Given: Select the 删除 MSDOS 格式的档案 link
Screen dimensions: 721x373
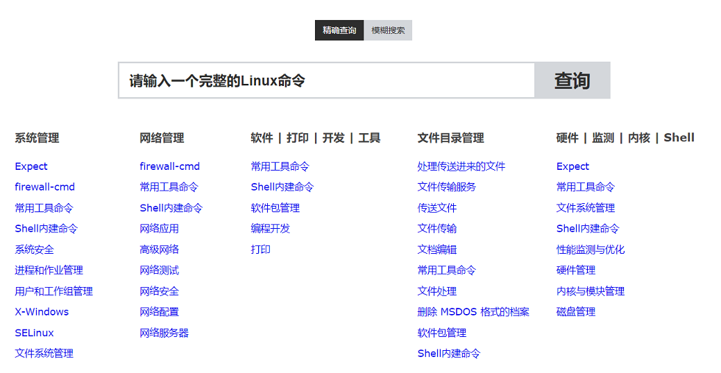Looking at the screenshot, I should coord(473,312).
